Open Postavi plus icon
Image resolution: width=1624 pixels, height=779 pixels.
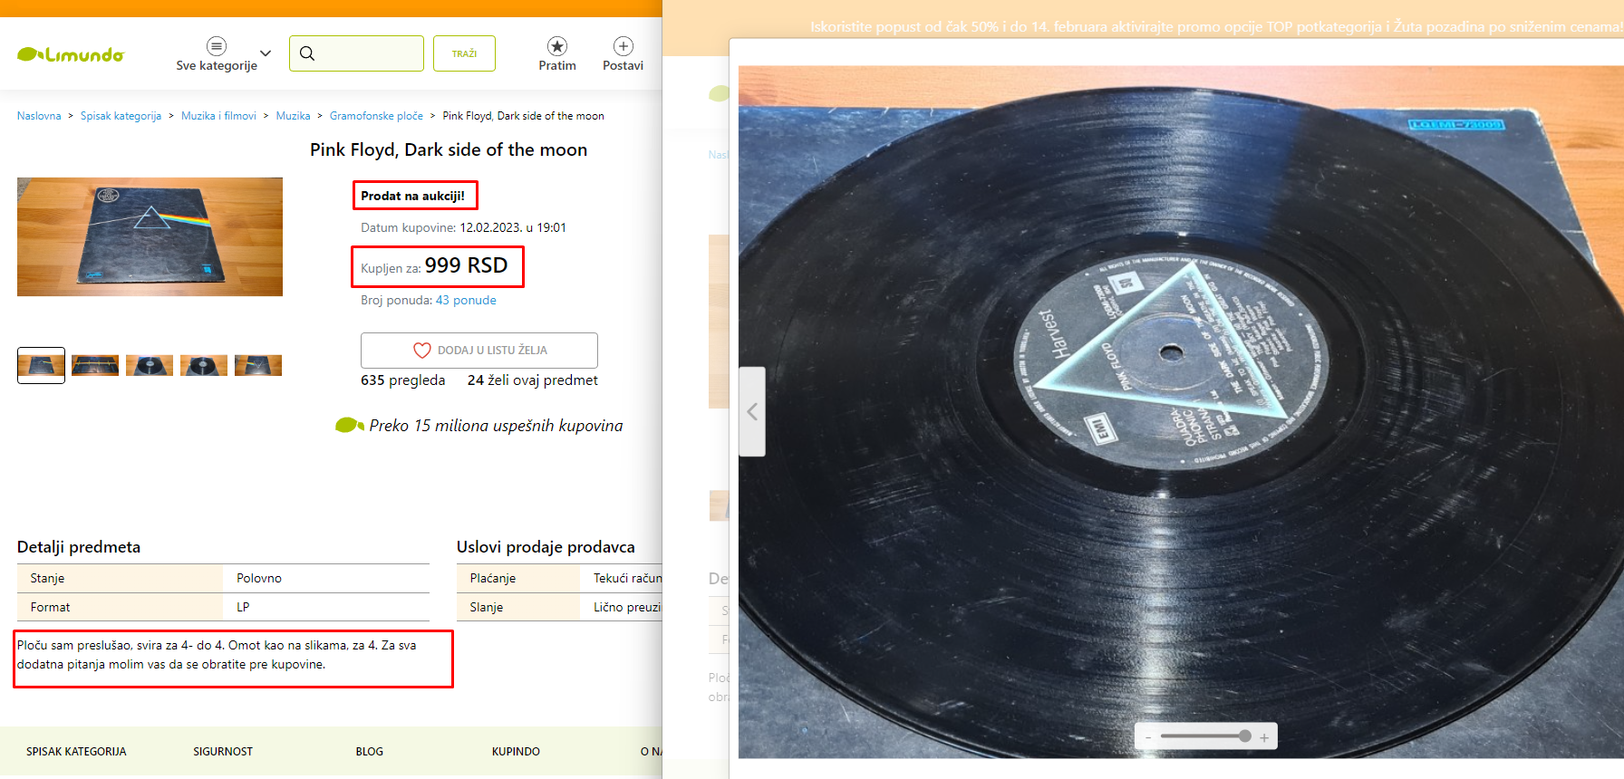(x=623, y=45)
